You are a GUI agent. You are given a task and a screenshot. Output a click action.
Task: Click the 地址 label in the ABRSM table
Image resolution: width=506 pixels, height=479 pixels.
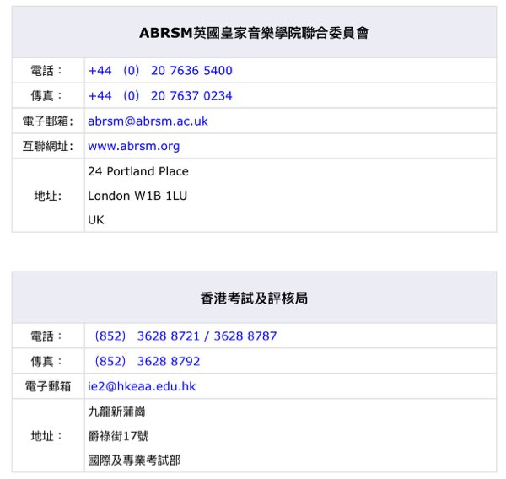pos(47,196)
